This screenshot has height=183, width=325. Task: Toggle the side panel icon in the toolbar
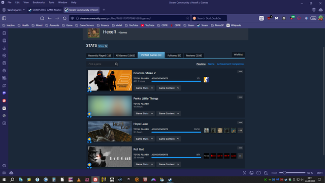tap(4, 18)
